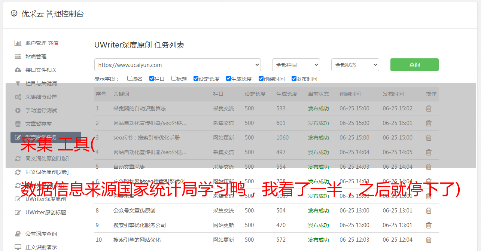Click keyword 公众号文章伪原创
This screenshot has width=481, height=251.
134,211
